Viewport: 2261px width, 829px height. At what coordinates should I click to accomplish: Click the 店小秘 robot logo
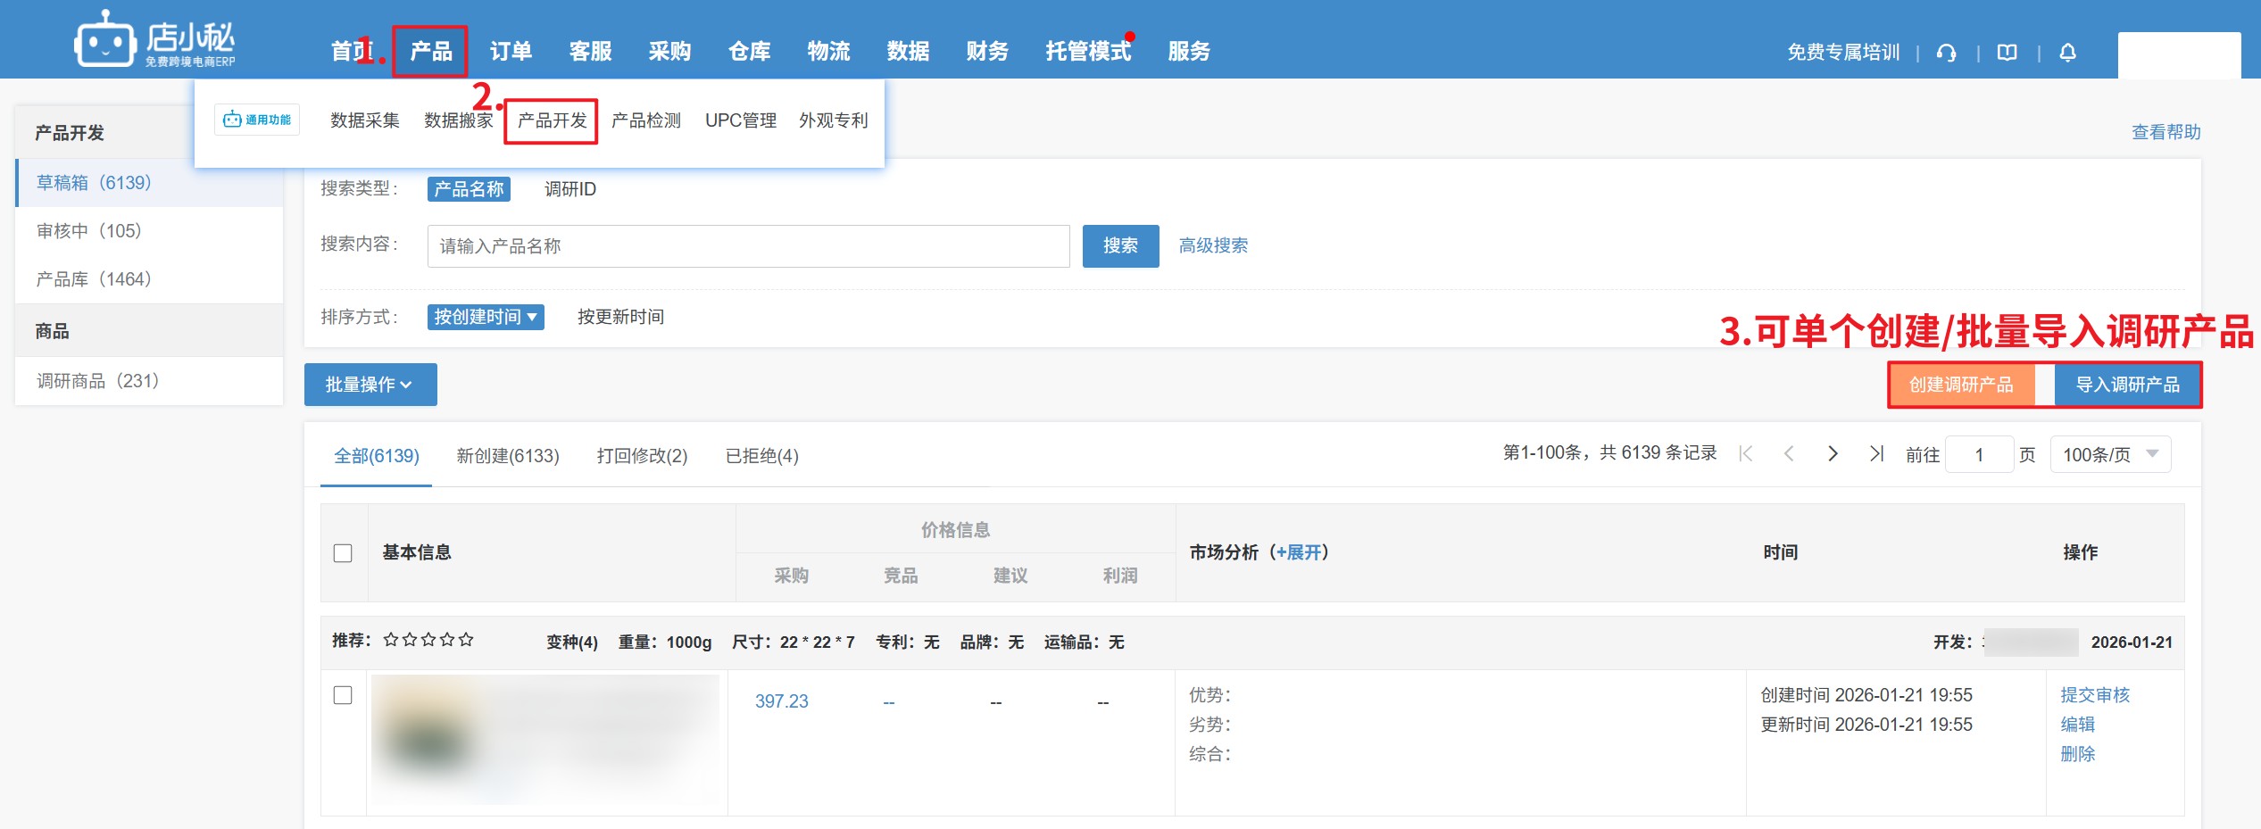coord(104,41)
